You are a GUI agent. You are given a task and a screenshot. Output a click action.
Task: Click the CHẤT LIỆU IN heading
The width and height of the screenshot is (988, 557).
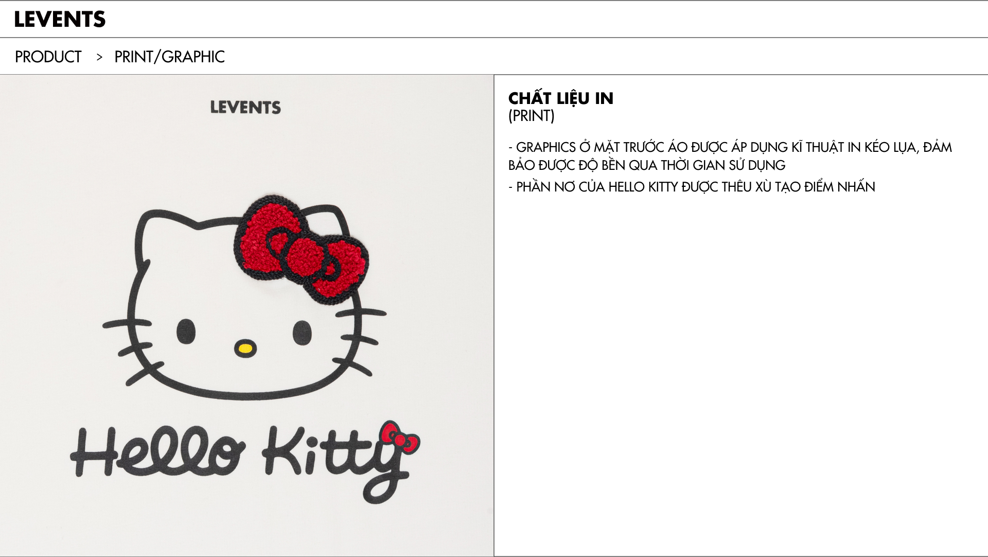point(561,98)
